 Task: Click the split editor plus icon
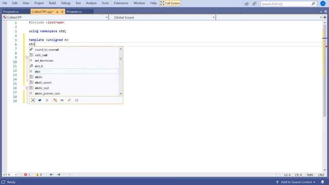coord(325,17)
